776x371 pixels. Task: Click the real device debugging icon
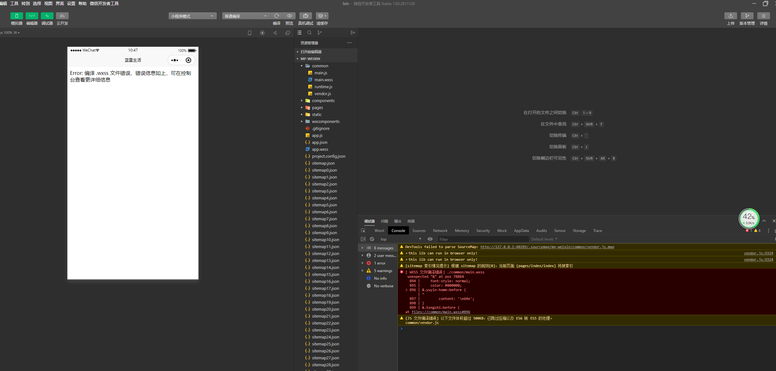pos(305,16)
